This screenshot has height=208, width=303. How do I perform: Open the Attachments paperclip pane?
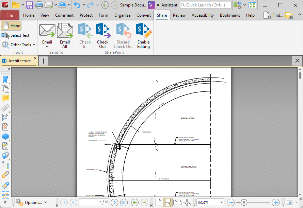5,108
